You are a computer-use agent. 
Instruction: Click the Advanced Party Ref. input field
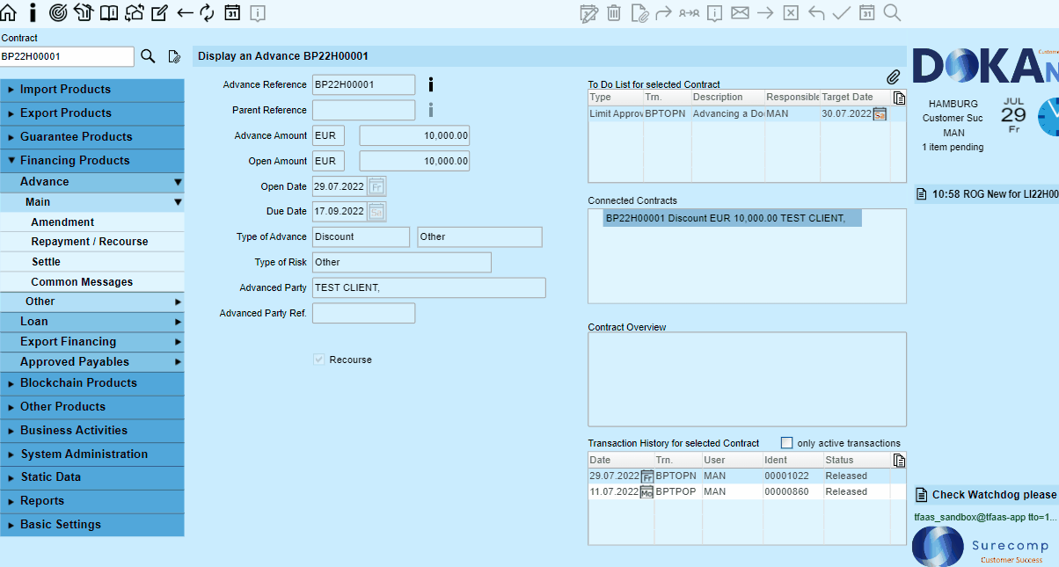363,313
